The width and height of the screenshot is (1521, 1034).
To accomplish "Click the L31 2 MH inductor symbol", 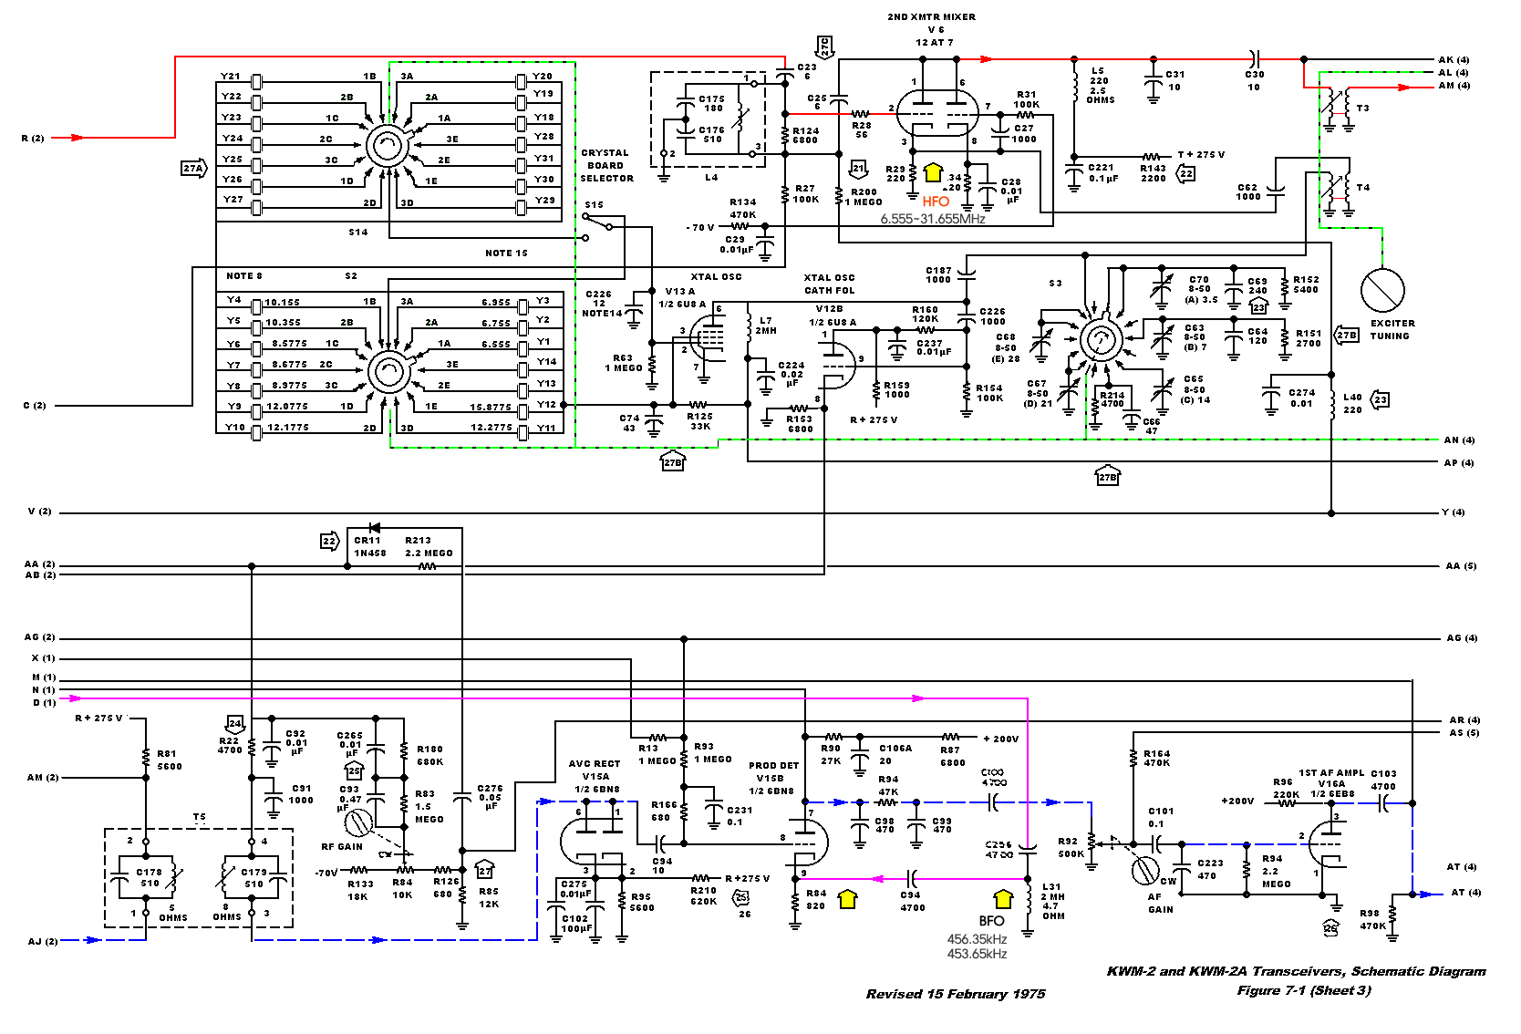I will pyautogui.click(x=1028, y=898).
